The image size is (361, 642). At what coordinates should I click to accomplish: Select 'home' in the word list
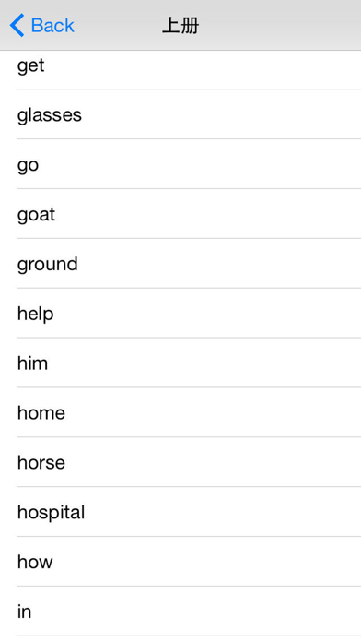tap(180, 412)
